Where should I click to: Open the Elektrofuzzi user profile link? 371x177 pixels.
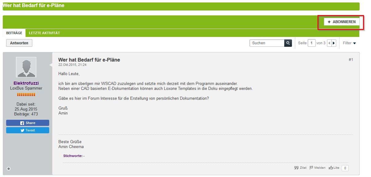[x=26, y=83]
